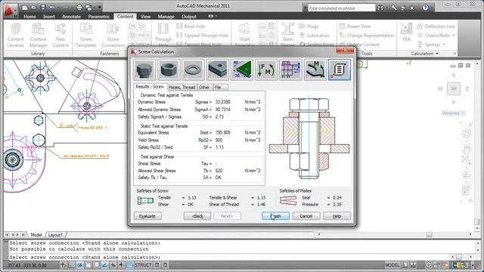
Task: Switch to the Parametric ribbon tab
Action: [x=99, y=17]
